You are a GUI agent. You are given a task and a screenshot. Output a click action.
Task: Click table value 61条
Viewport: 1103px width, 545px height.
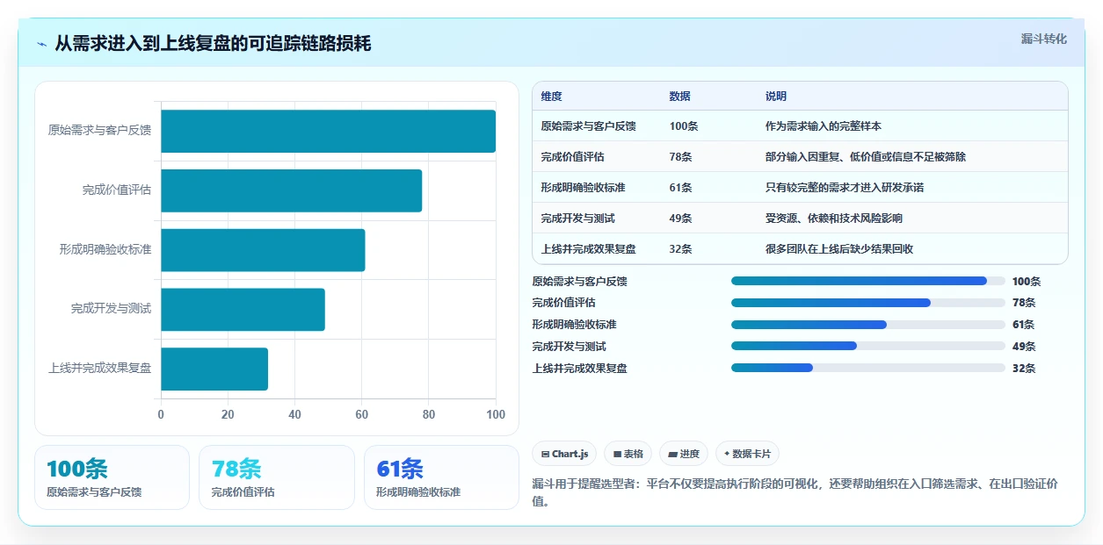pos(681,188)
